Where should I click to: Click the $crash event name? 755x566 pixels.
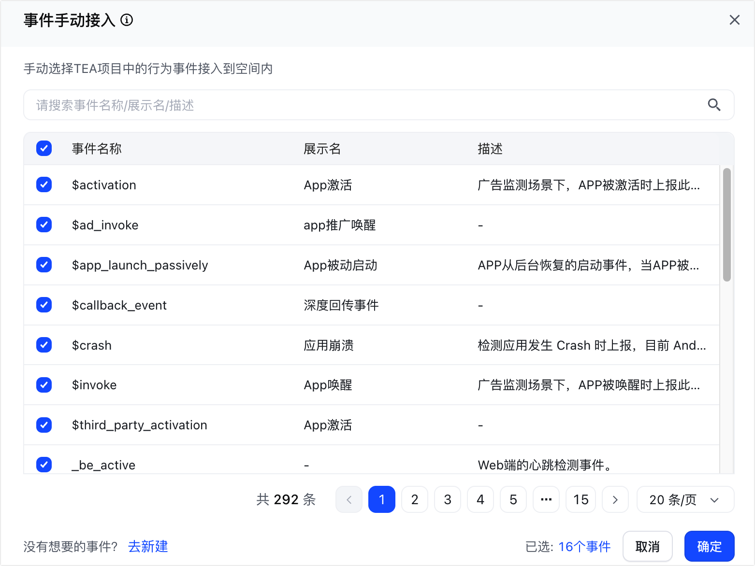click(x=92, y=345)
